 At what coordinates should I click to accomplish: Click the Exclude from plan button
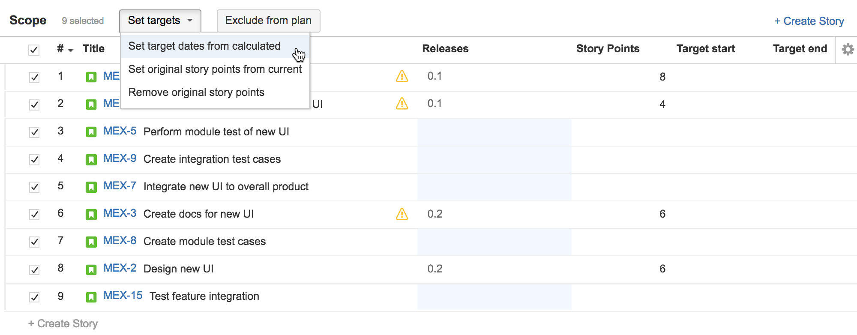point(269,20)
